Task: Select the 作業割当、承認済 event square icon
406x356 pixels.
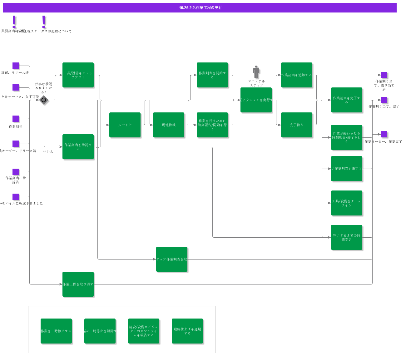Action: (x=15, y=172)
